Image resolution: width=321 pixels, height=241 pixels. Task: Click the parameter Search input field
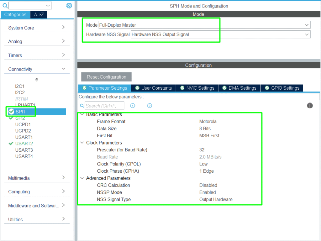click(x=104, y=106)
